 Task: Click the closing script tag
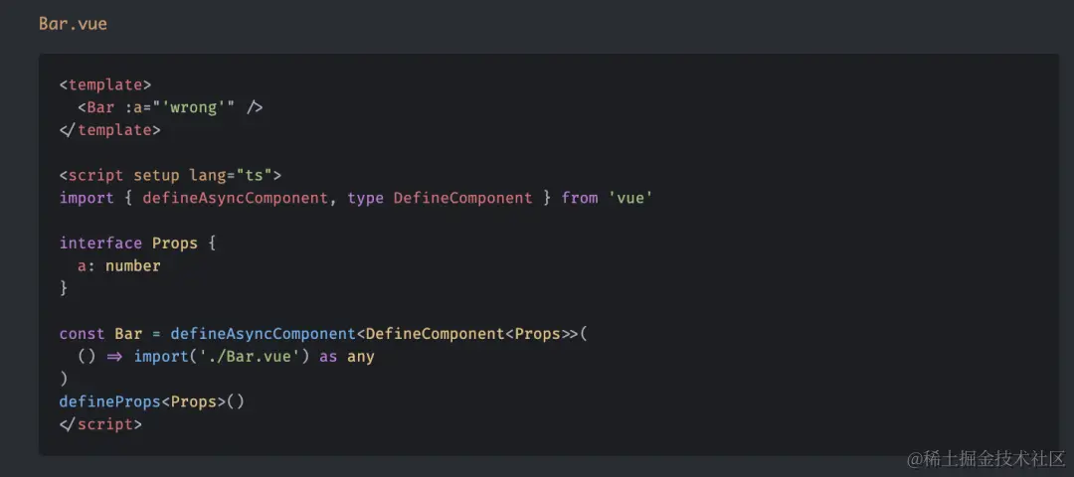coord(100,424)
